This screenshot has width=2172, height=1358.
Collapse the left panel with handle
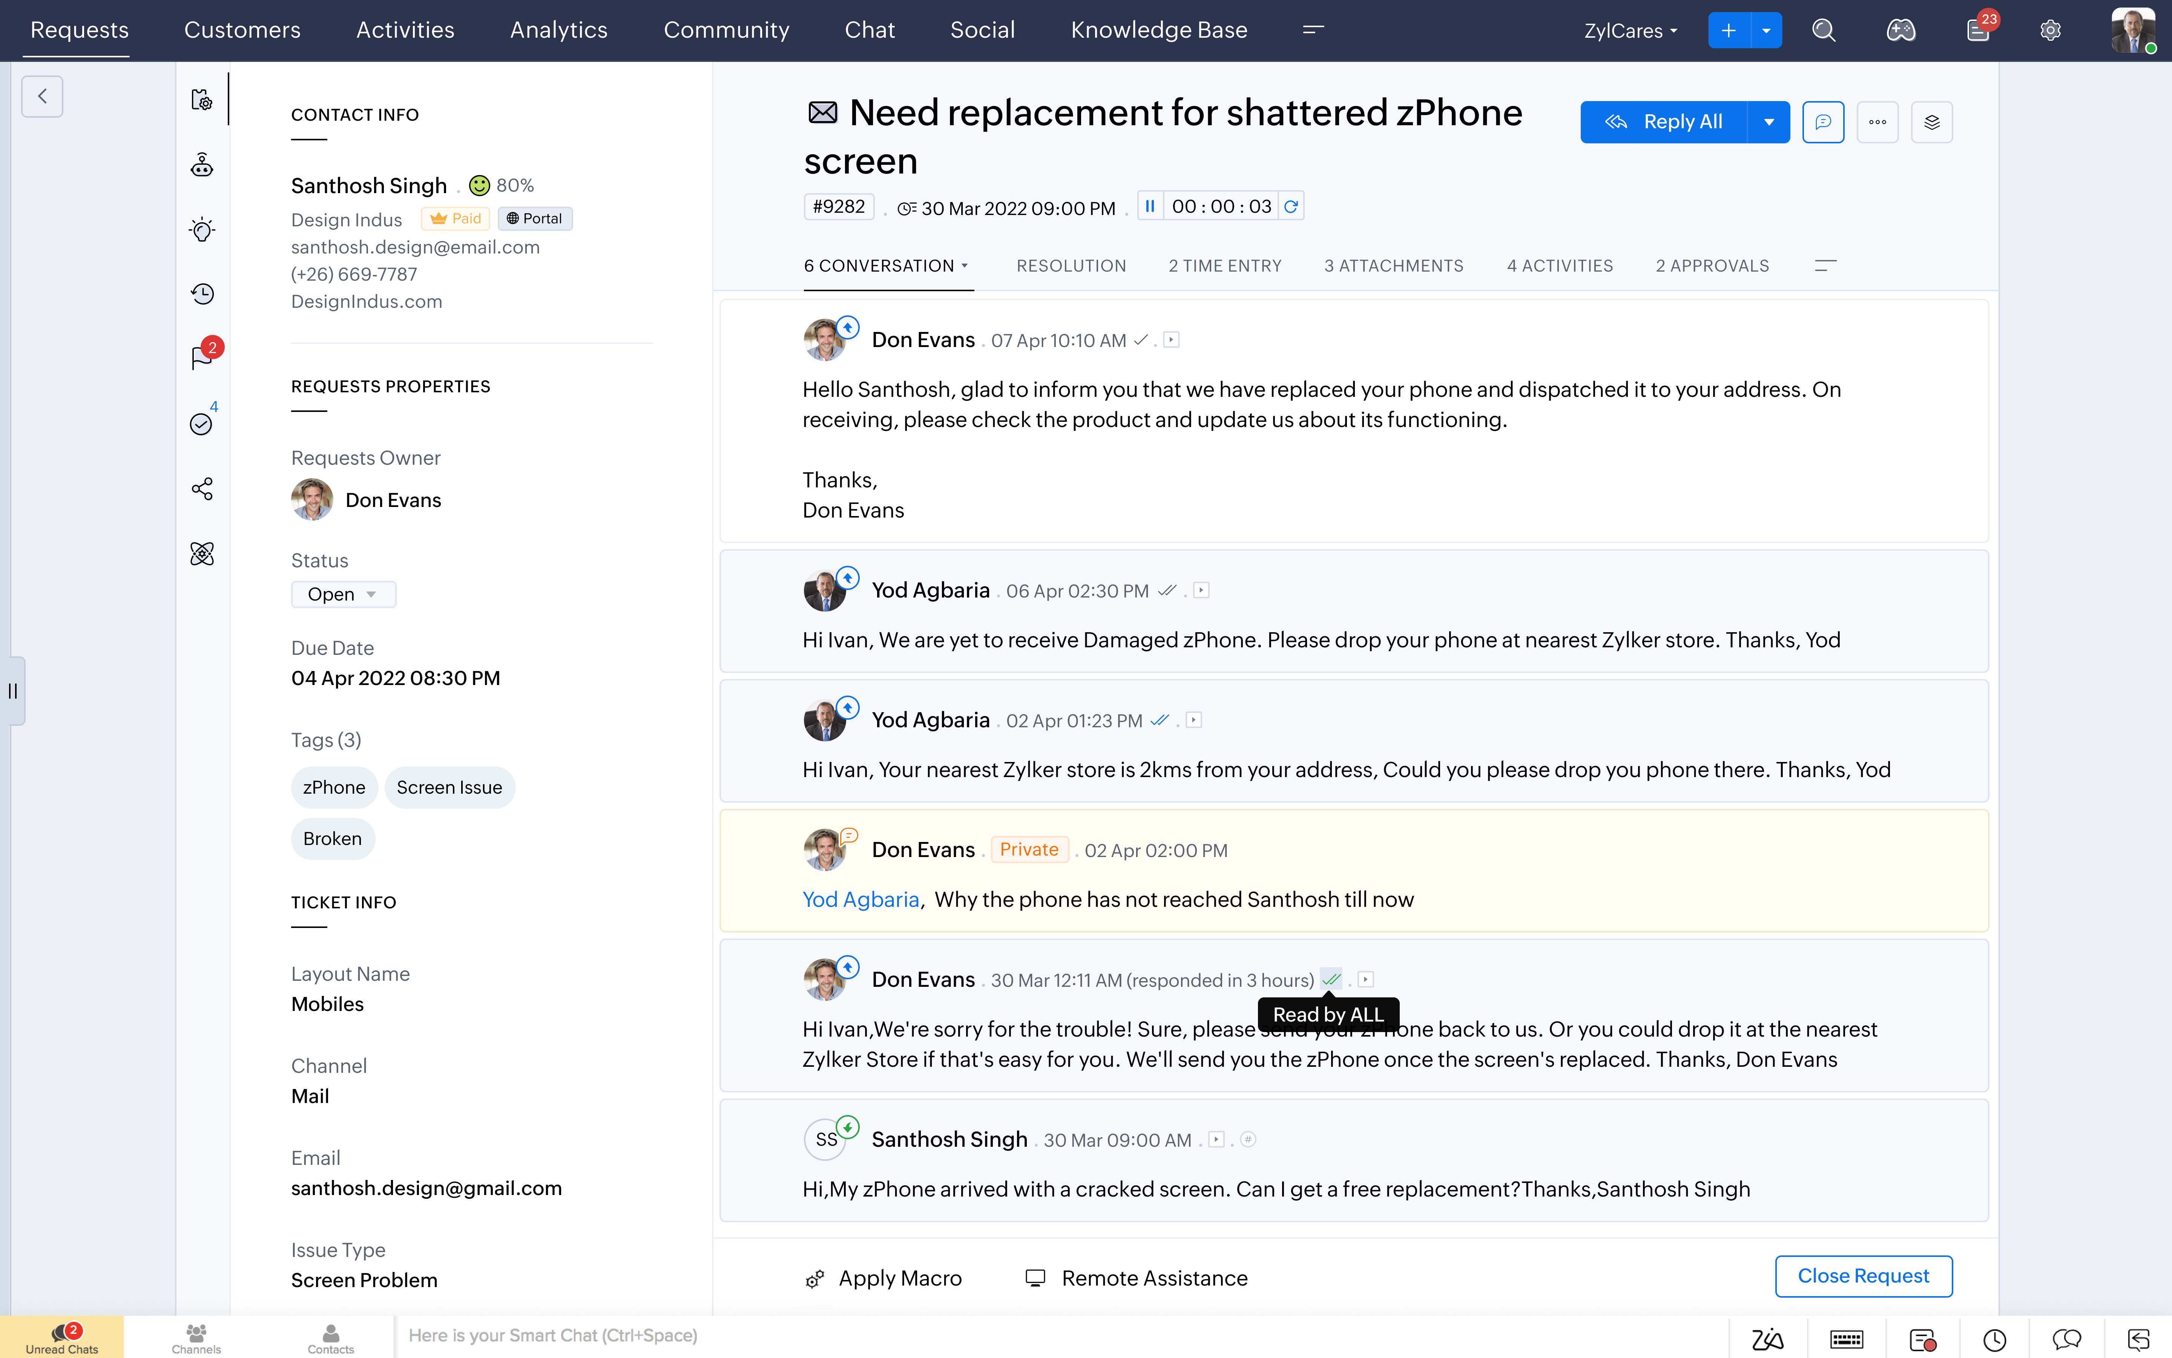12,691
